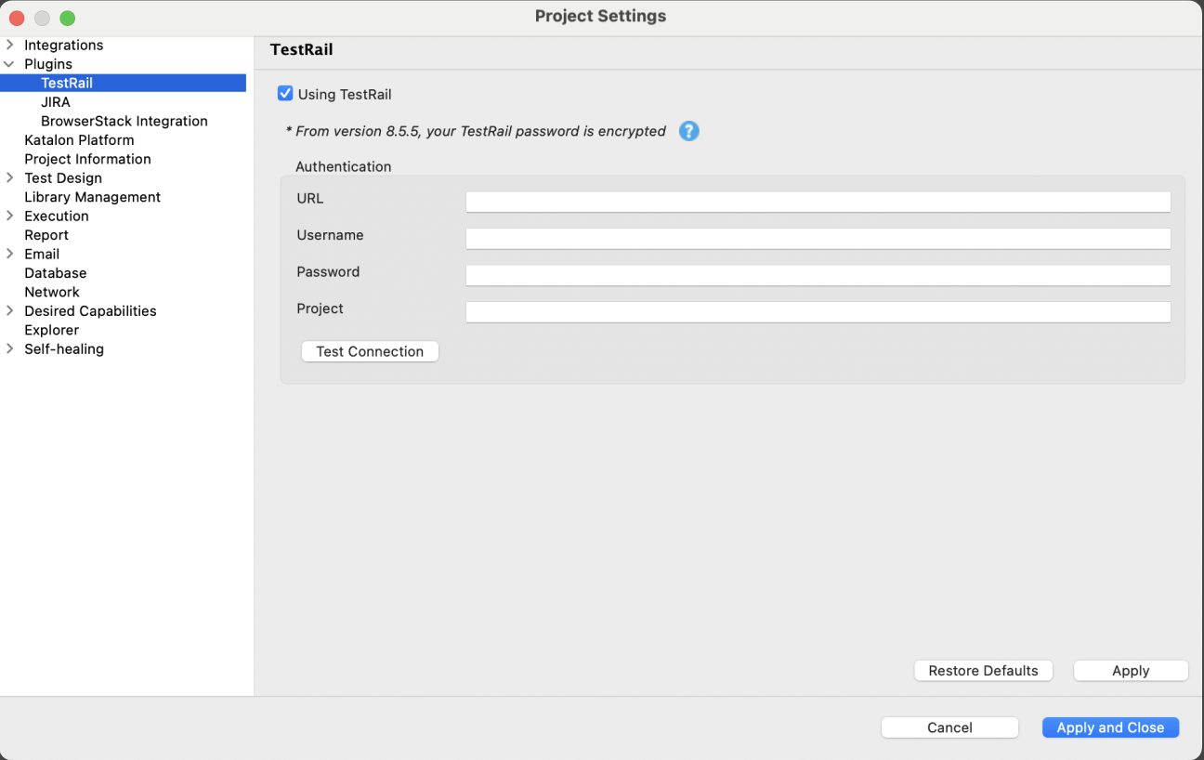The width and height of the screenshot is (1204, 760).
Task: Click the Apply and Close button
Action: click(1110, 727)
